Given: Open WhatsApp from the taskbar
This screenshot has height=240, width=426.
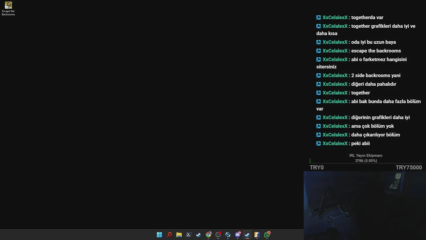Looking at the screenshot, I should [x=267, y=235].
